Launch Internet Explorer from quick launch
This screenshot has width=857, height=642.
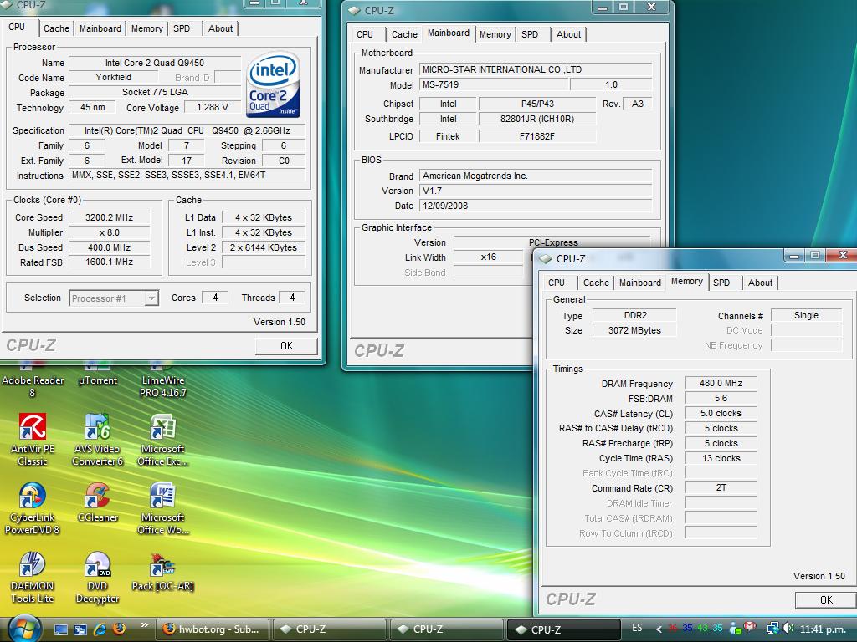(100, 629)
